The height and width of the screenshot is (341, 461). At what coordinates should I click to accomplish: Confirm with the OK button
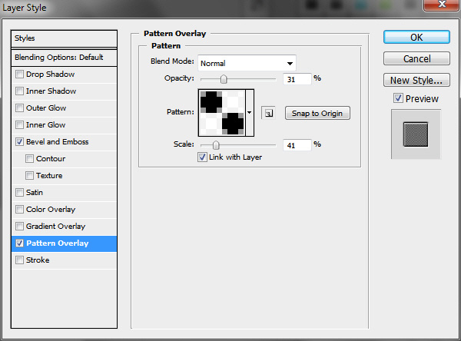416,38
